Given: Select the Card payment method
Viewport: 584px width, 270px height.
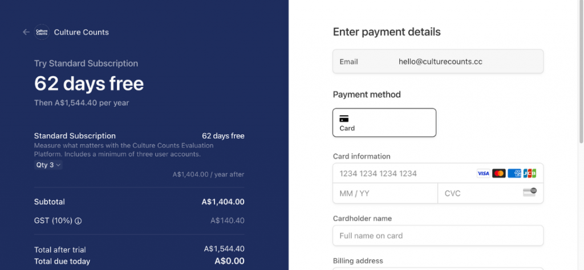Looking at the screenshot, I should tap(384, 123).
